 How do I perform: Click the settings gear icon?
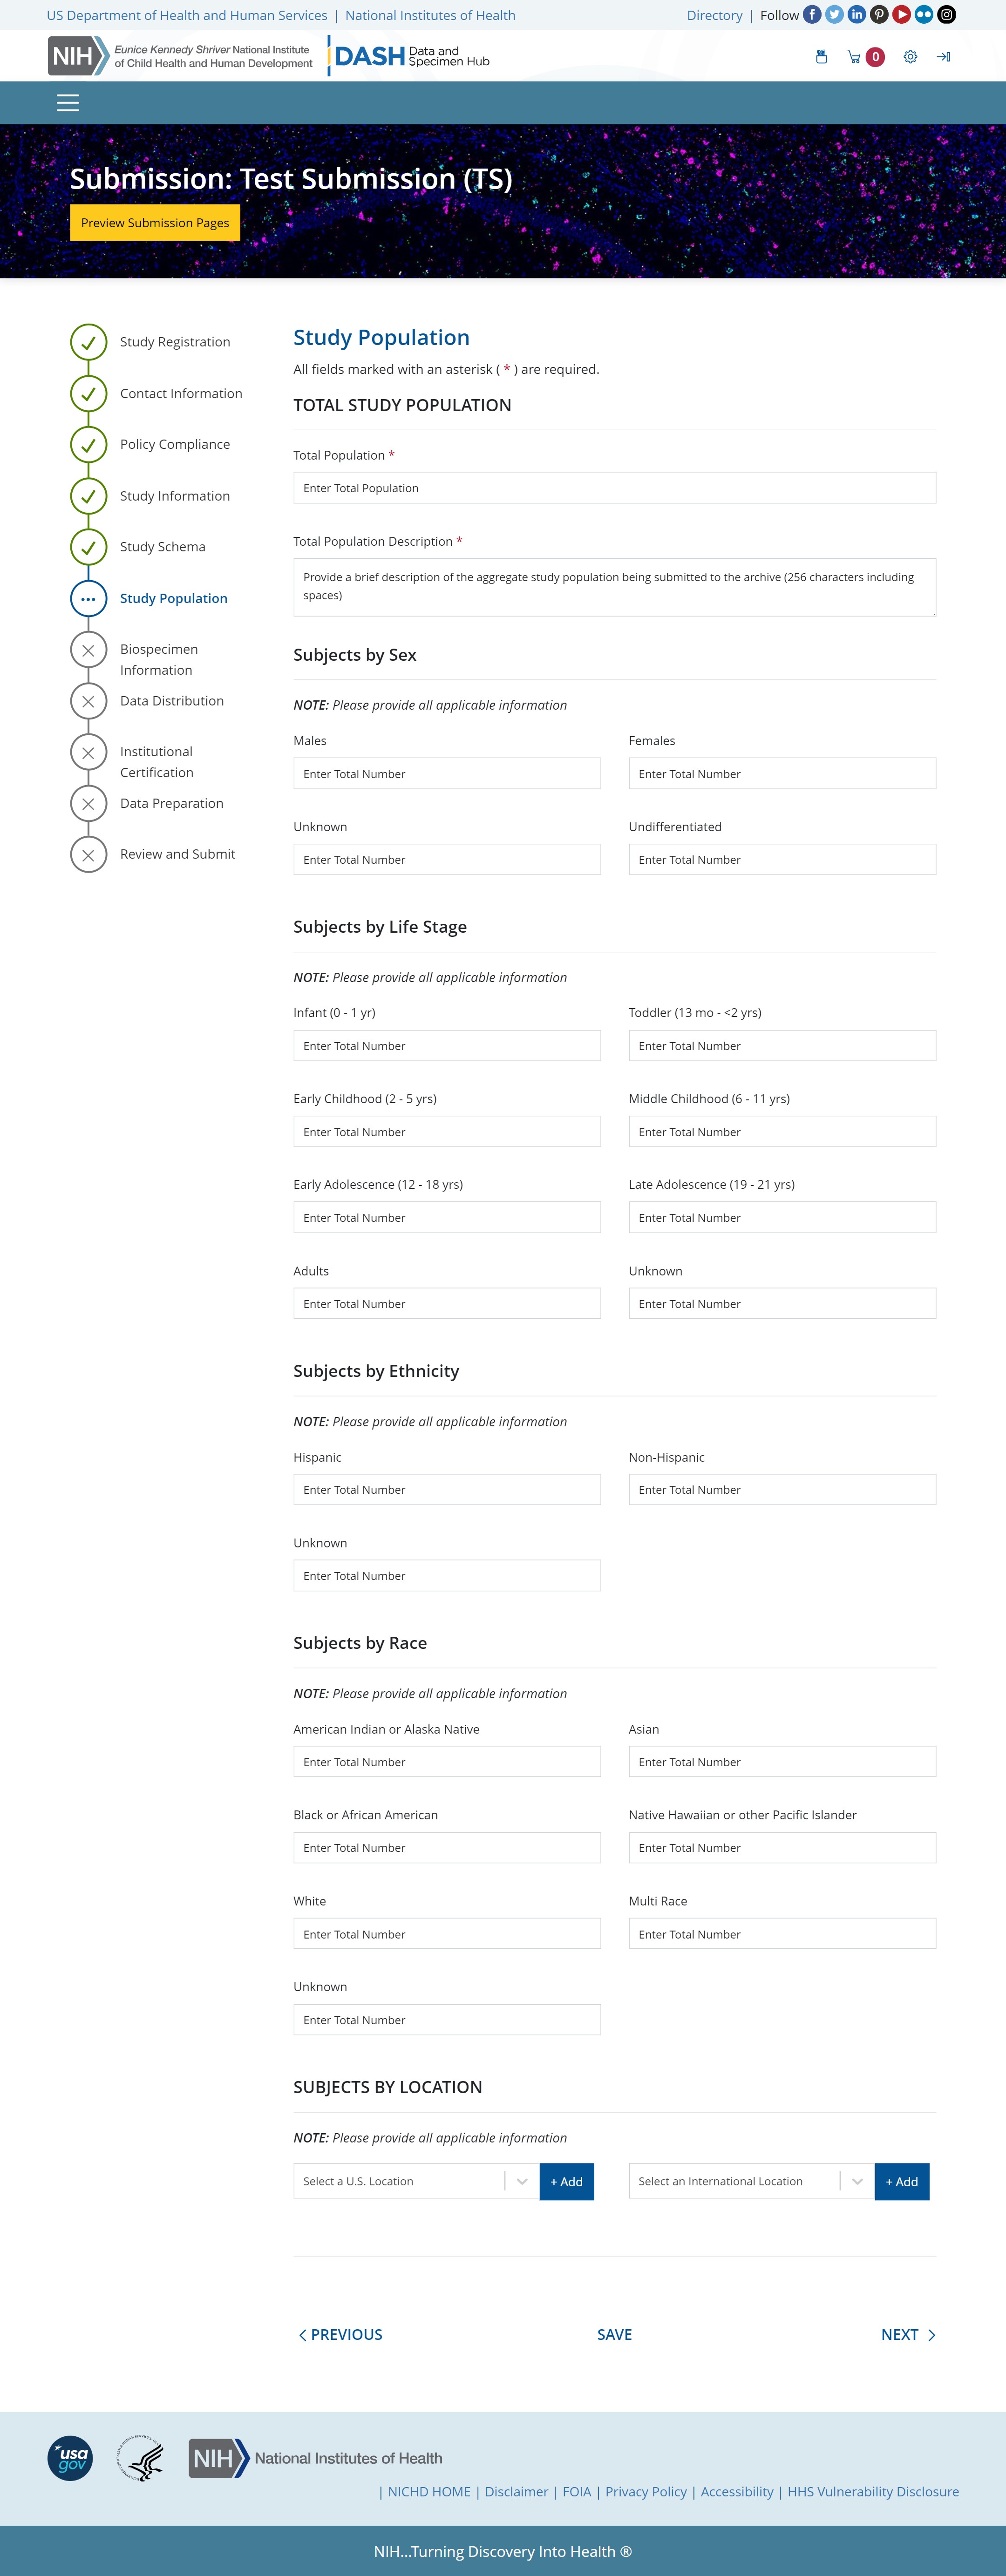910,57
